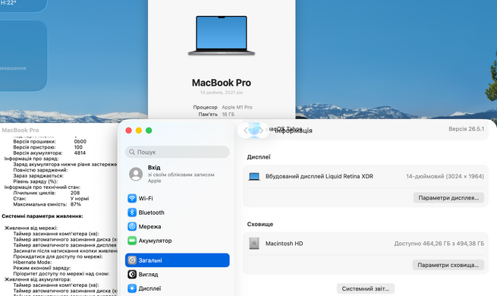
Task: Click '14 дюймів, 2021 рік' subtitle
Action: click(x=222, y=93)
